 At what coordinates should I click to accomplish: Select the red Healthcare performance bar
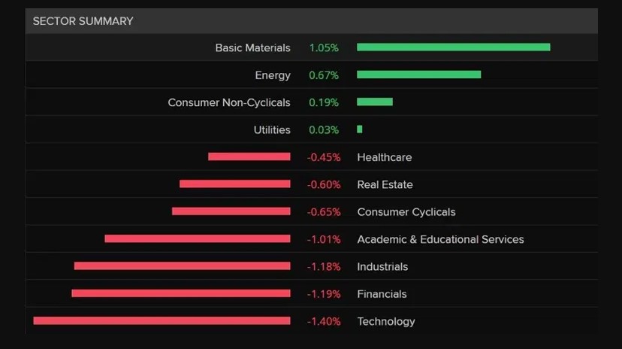[x=249, y=156]
